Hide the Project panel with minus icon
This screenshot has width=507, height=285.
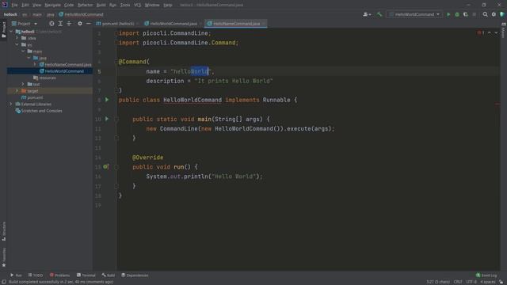[88, 24]
